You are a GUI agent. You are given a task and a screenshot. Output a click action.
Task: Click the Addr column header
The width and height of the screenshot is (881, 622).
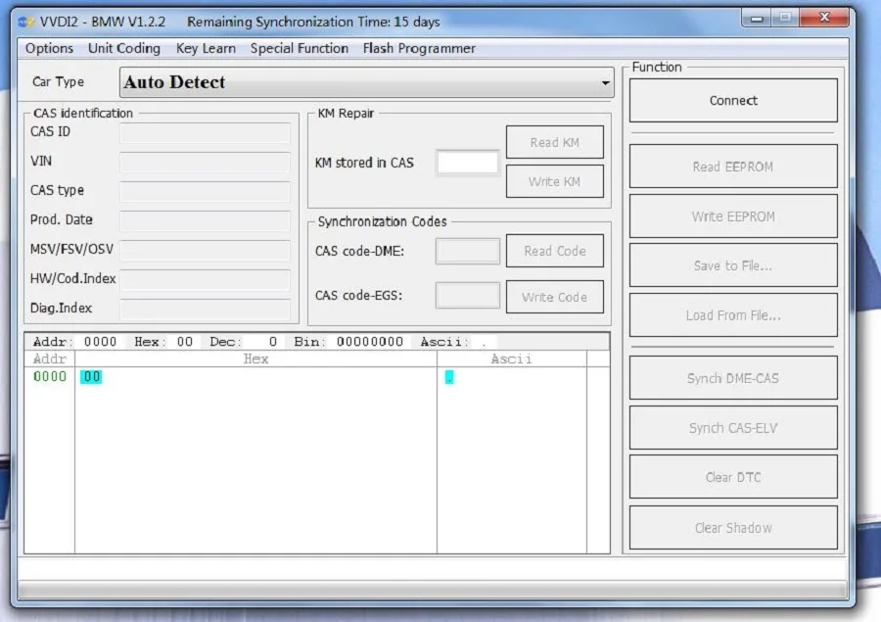pyautogui.click(x=50, y=359)
